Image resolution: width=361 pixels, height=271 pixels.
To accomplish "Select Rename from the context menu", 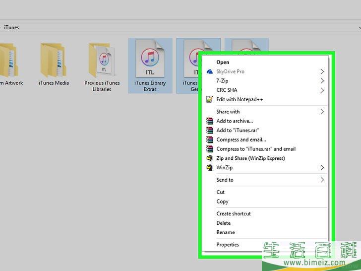I will (226, 232).
